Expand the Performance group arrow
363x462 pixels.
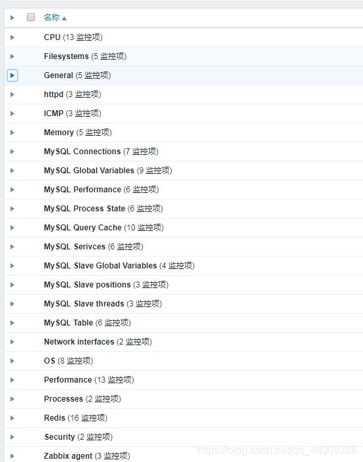click(x=12, y=380)
